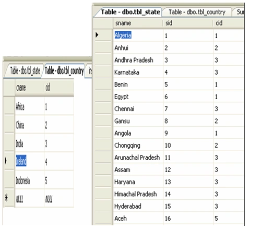Click the cid value 2 in Gansu row
Image resolution: width=261 pixels, height=230 pixels.
point(229,121)
